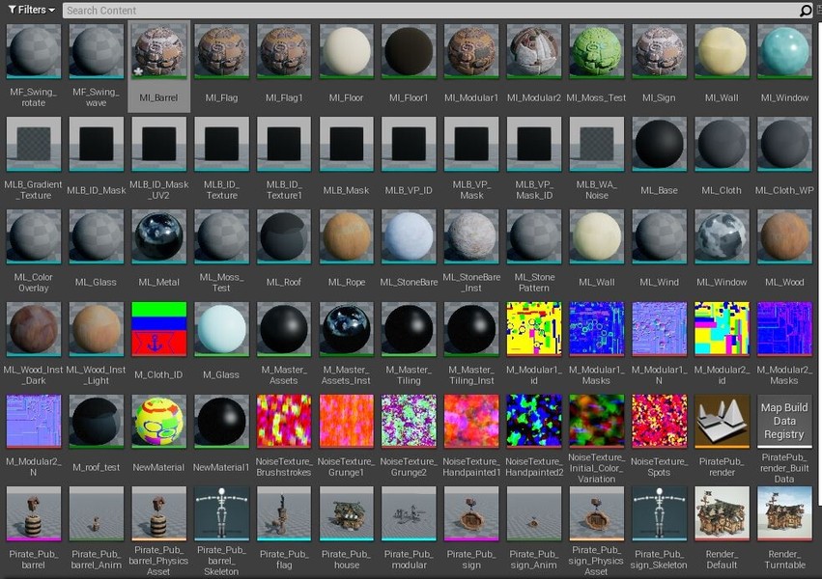Open the Filters dropdown
The height and width of the screenshot is (579, 822).
click(32, 10)
